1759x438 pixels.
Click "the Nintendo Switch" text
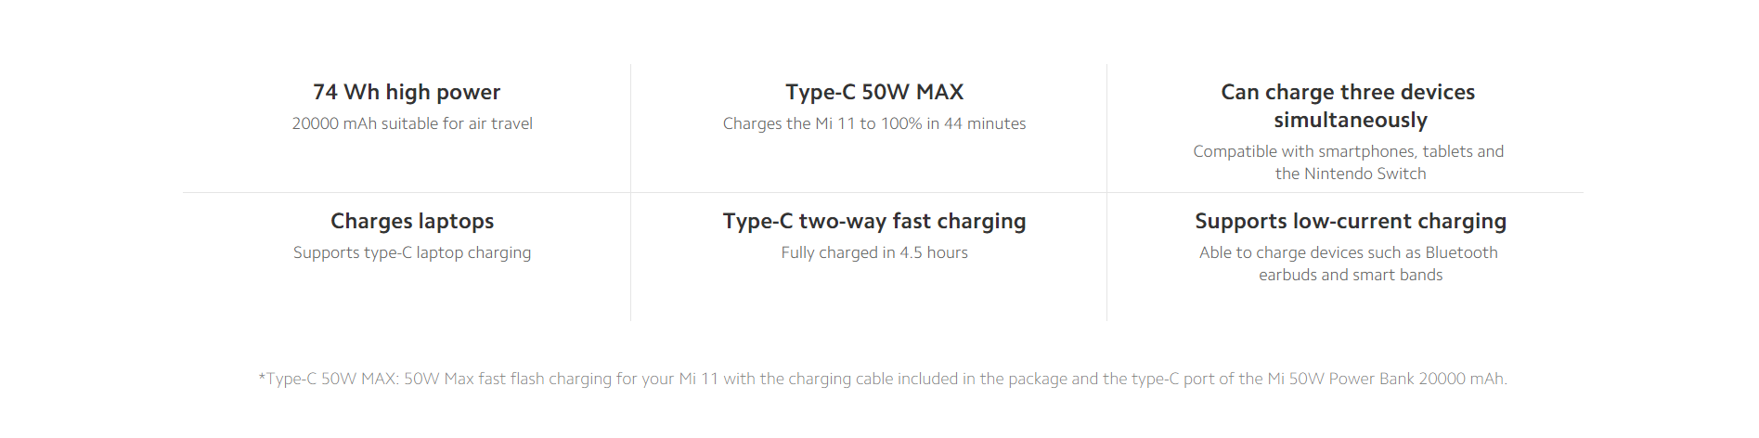point(1351,174)
